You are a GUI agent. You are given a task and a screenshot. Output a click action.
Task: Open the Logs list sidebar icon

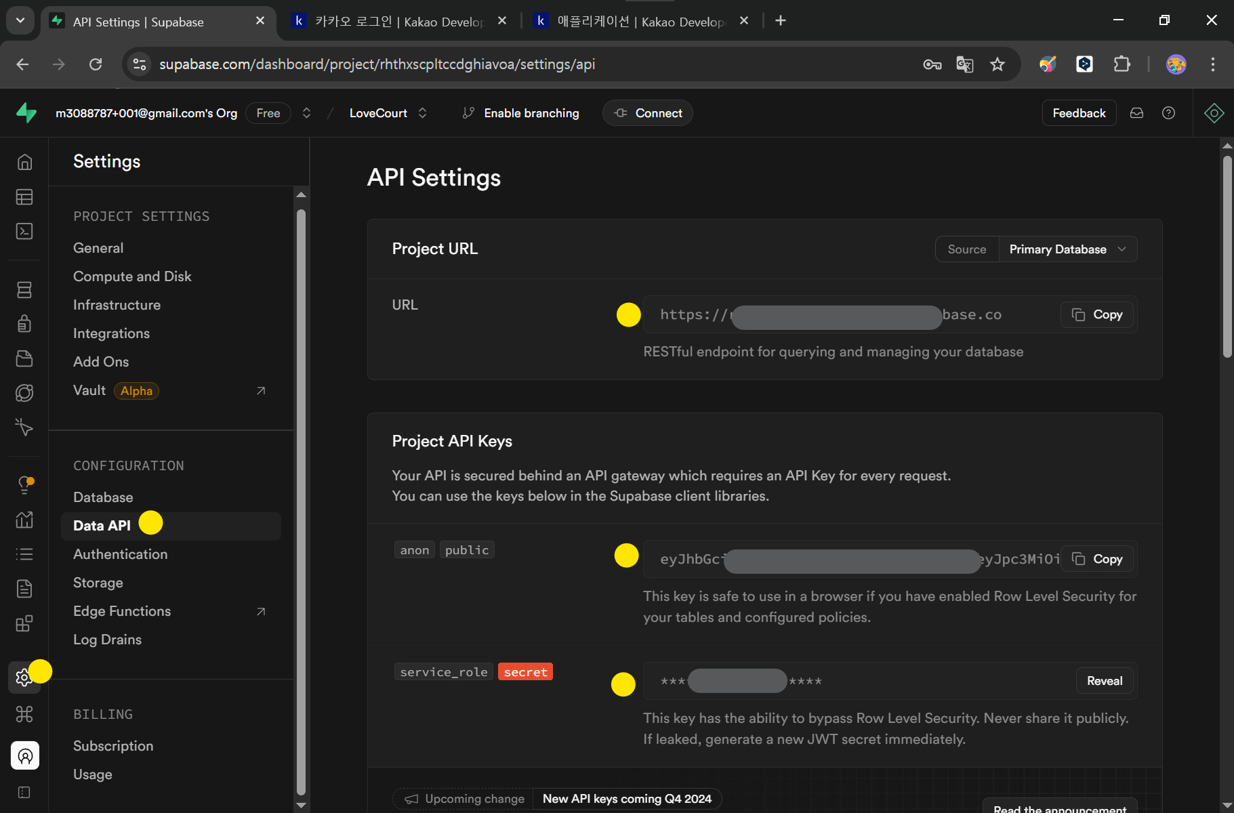tap(24, 554)
